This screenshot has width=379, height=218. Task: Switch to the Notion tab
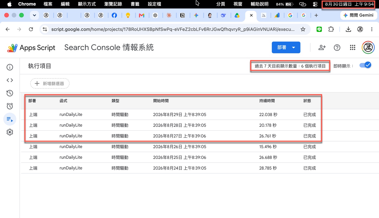tap(182, 15)
